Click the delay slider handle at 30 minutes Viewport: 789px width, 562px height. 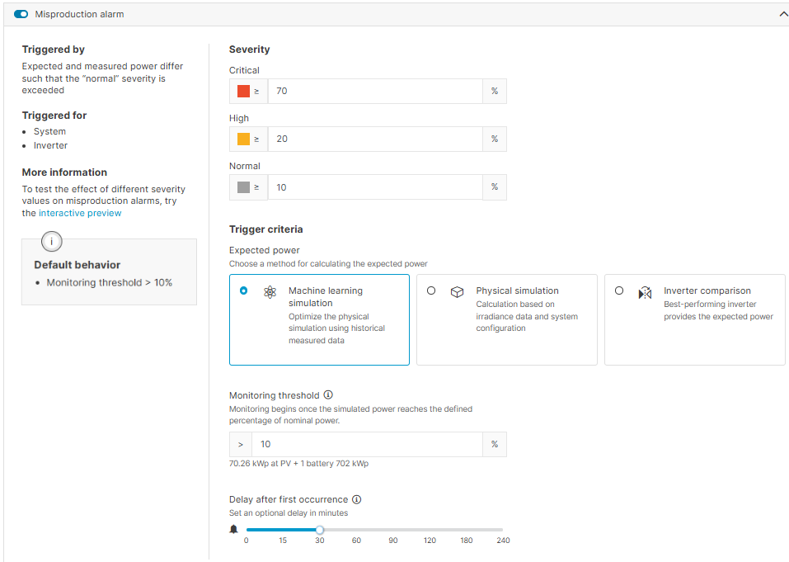click(x=319, y=529)
